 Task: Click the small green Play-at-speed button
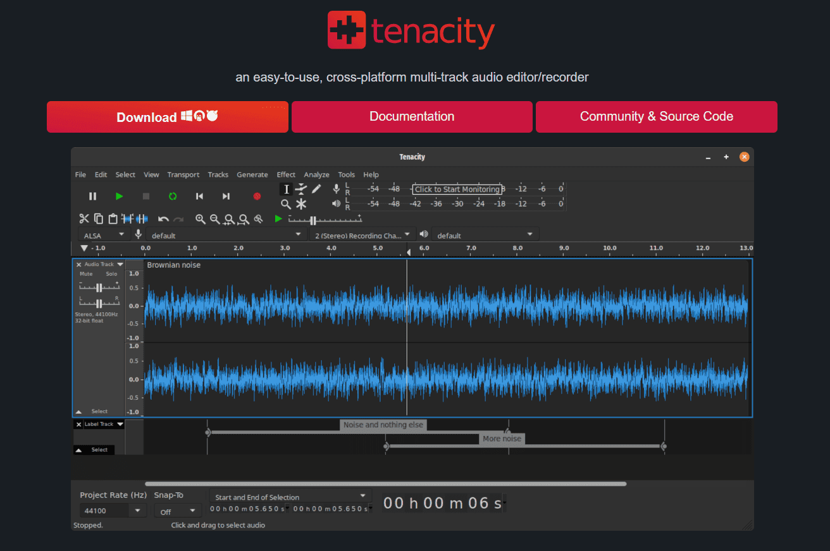click(x=278, y=219)
